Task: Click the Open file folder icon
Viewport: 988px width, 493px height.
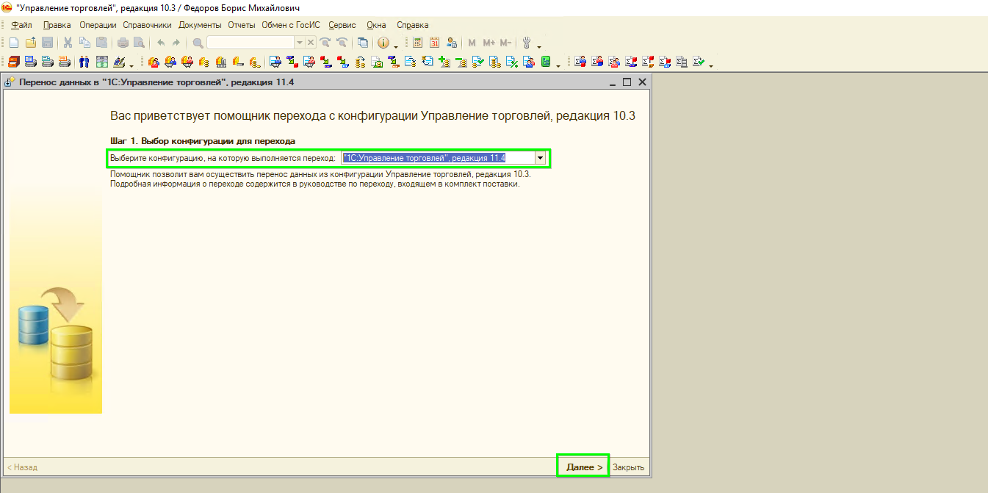Action: (x=31, y=43)
